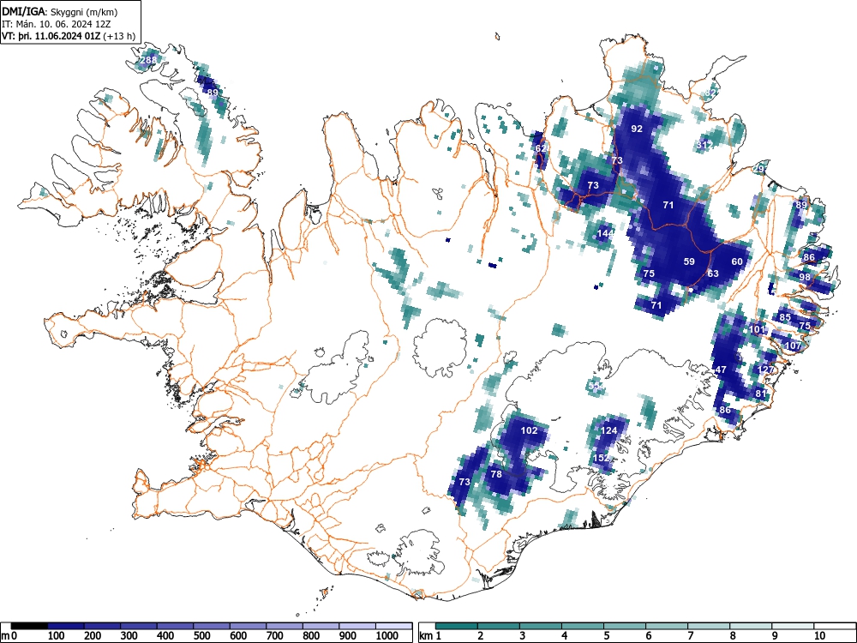
Task: Click the visibility value 62 on the map
Action: pos(541,148)
